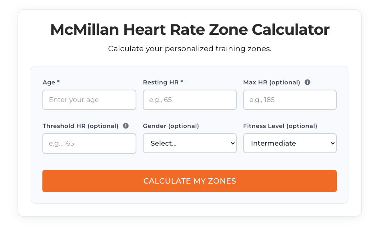Screen dimensions: 382x234
Task: Click the orange calculate button
Action: pyautogui.click(x=190, y=181)
